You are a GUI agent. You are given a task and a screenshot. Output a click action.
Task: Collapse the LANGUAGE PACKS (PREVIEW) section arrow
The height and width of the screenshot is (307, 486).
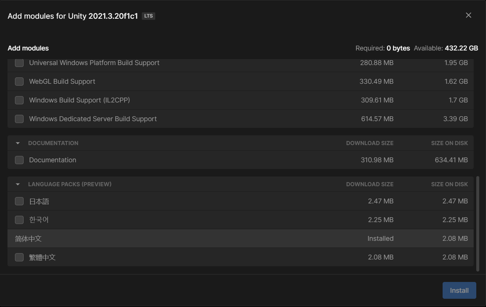click(18, 184)
